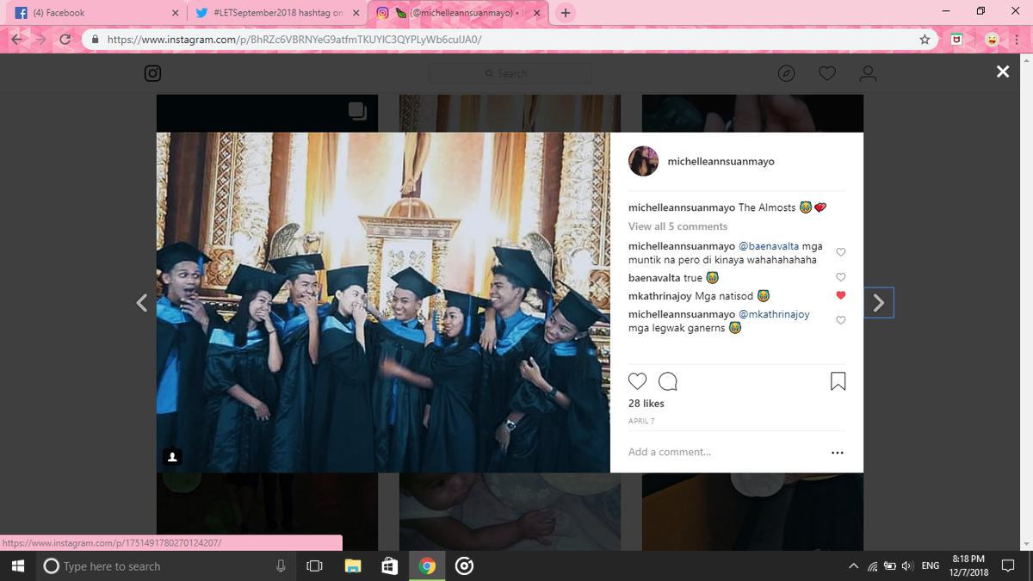Click the browser Back arrow
Viewport: 1033px width, 581px height.
(x=17, y=40)
